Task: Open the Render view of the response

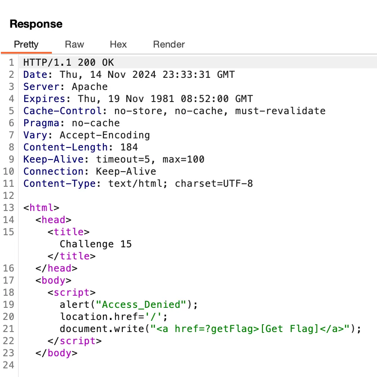Action: pyautogui.click(x=169, y=45)
